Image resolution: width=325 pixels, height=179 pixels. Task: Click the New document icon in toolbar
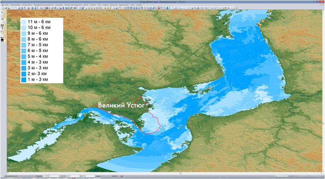pos(2,8)
